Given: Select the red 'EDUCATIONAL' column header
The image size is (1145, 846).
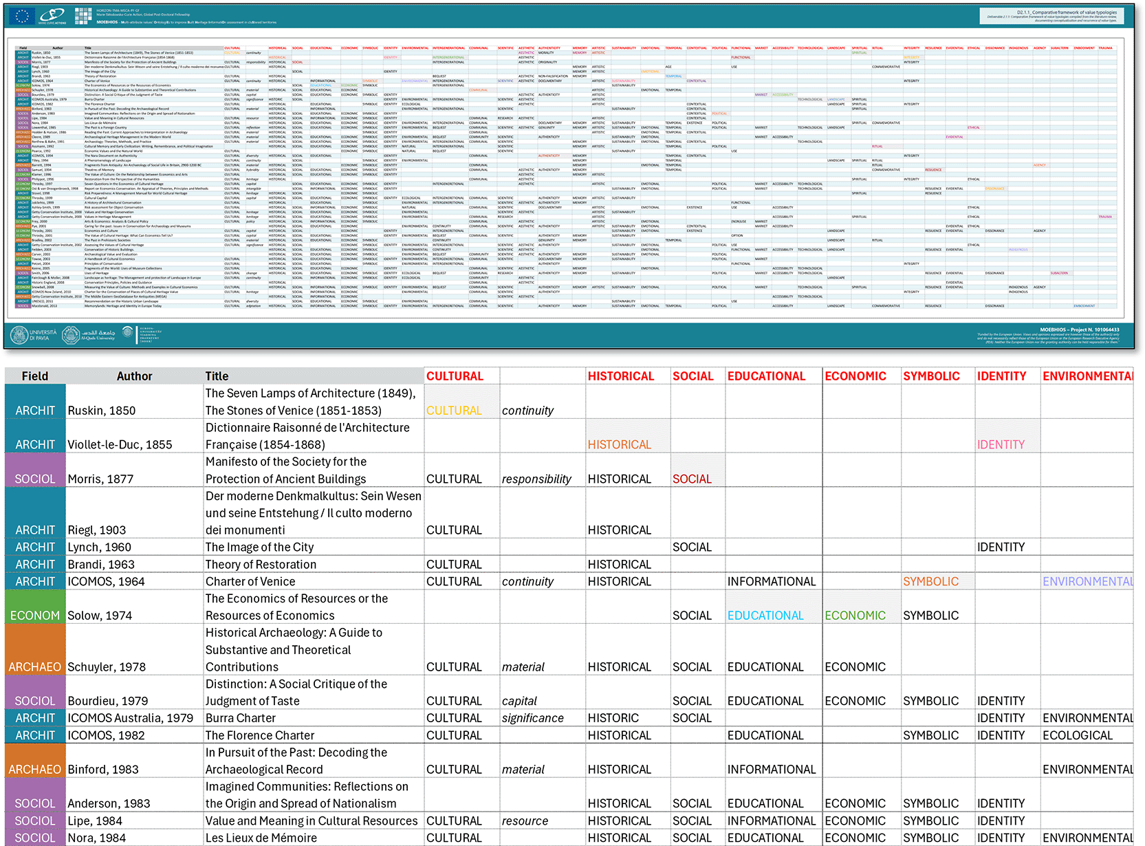Looking at the screenshot, I should [766, 376].
